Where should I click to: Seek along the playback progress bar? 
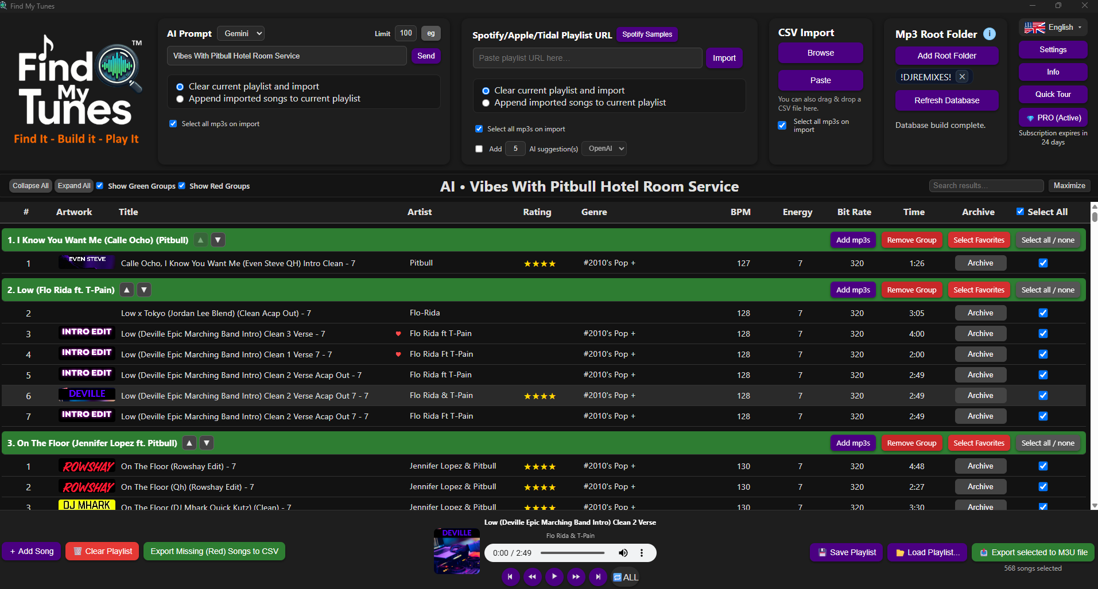(x=574, y=553)
